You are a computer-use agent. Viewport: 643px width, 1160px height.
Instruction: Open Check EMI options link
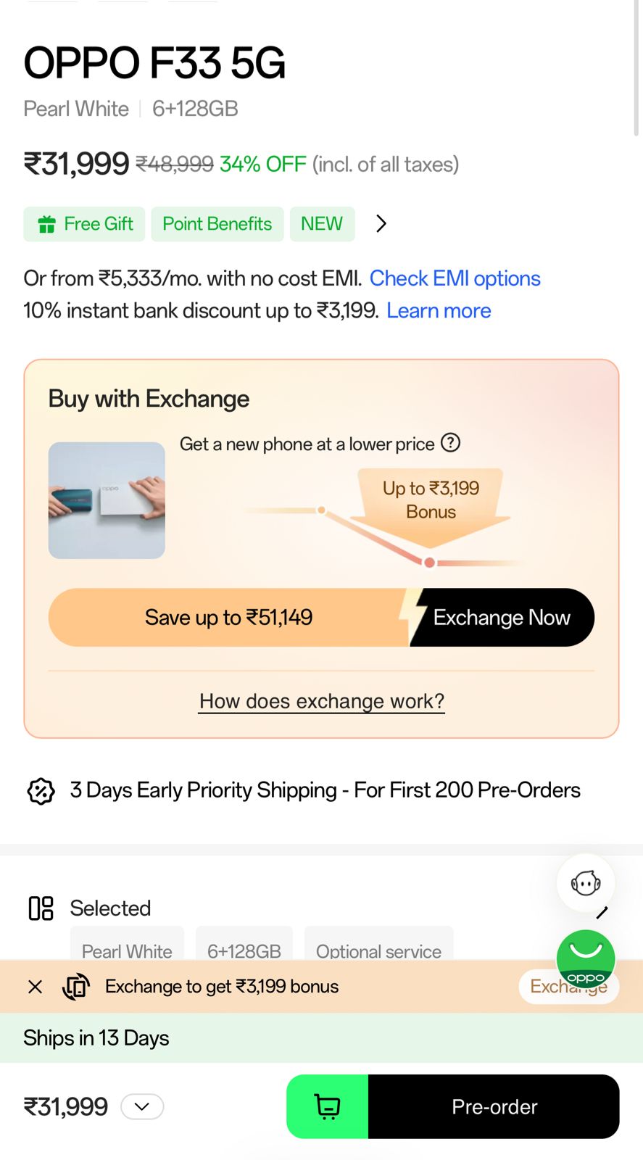pyautogui.click(x=455, y=278)
